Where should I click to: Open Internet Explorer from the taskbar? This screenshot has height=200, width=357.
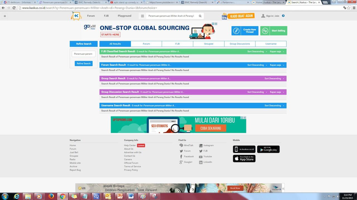click(16, 196)
